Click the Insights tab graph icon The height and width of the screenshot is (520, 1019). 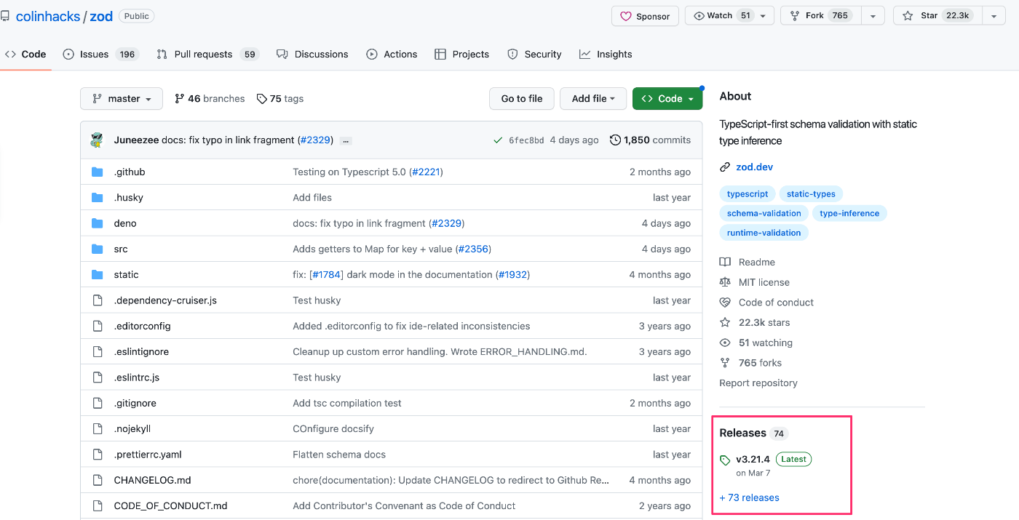(x=584, y=55)
